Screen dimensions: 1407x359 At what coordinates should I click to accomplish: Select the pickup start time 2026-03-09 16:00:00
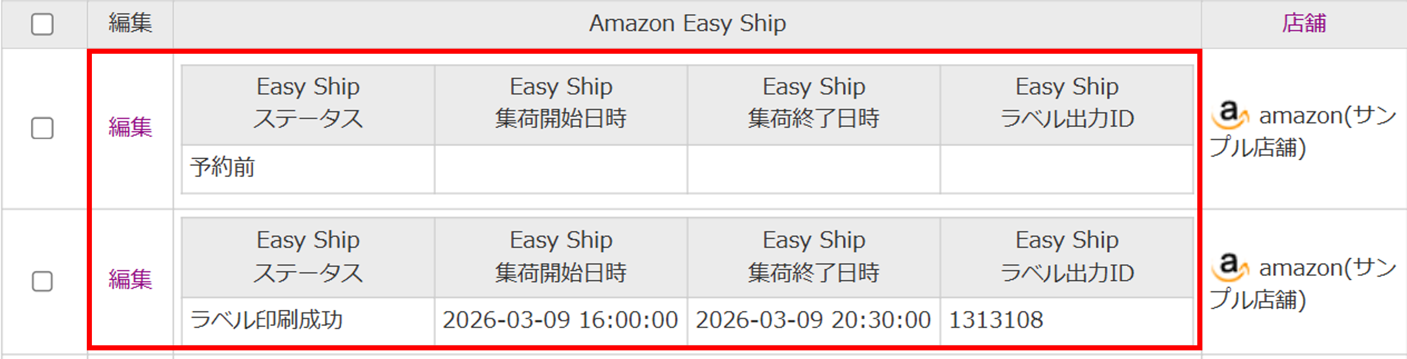pos(561,321)
